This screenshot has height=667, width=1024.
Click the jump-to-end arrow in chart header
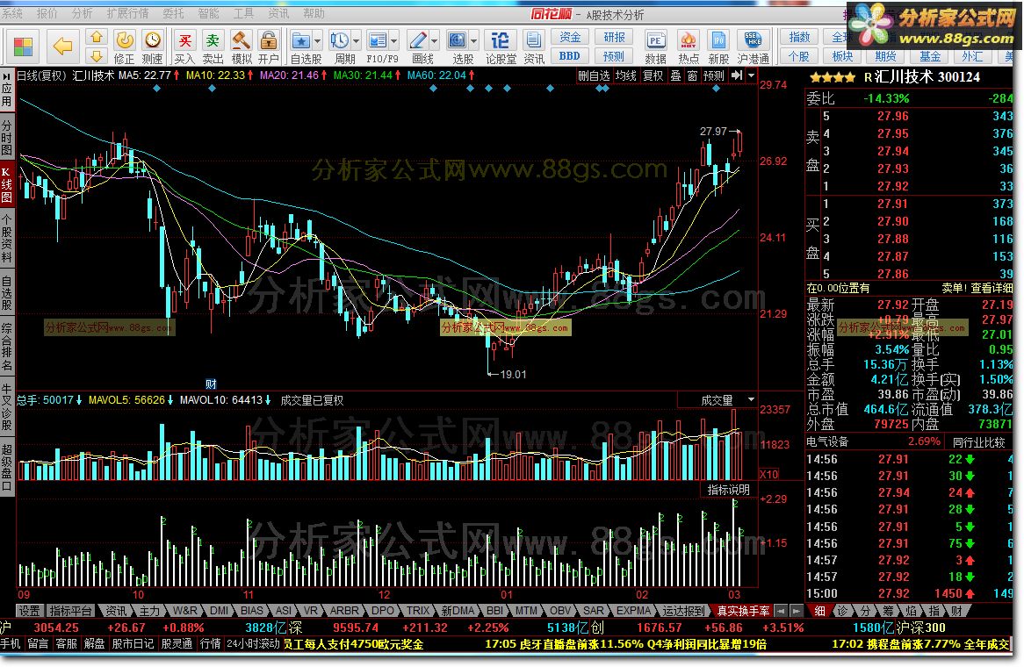click(737, 75)
